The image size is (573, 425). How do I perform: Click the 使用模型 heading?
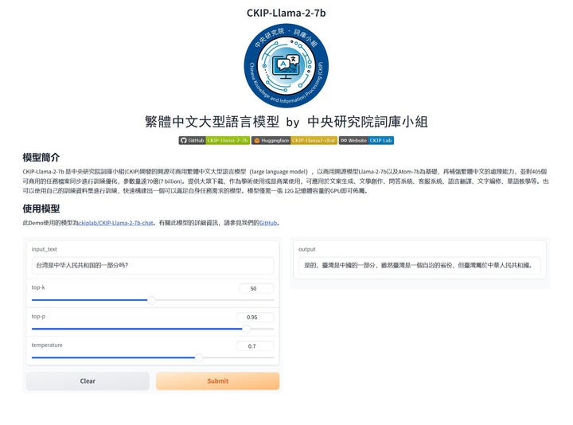(x=41, y=209)
